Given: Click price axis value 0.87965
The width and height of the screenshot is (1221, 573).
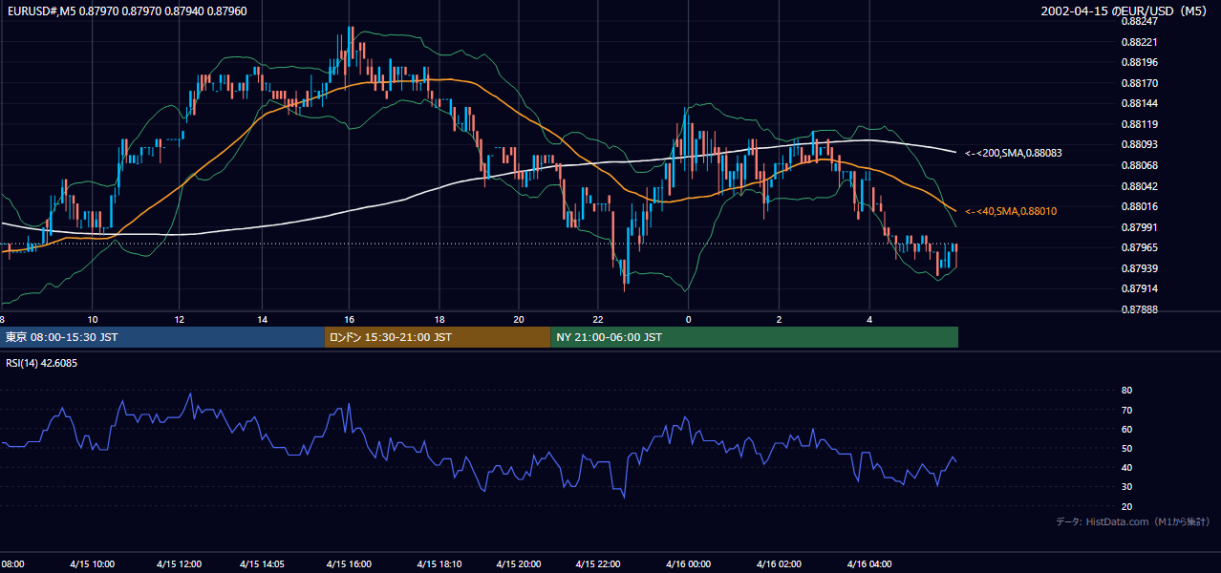Looking at the screenshot, I should [1139, 247].
